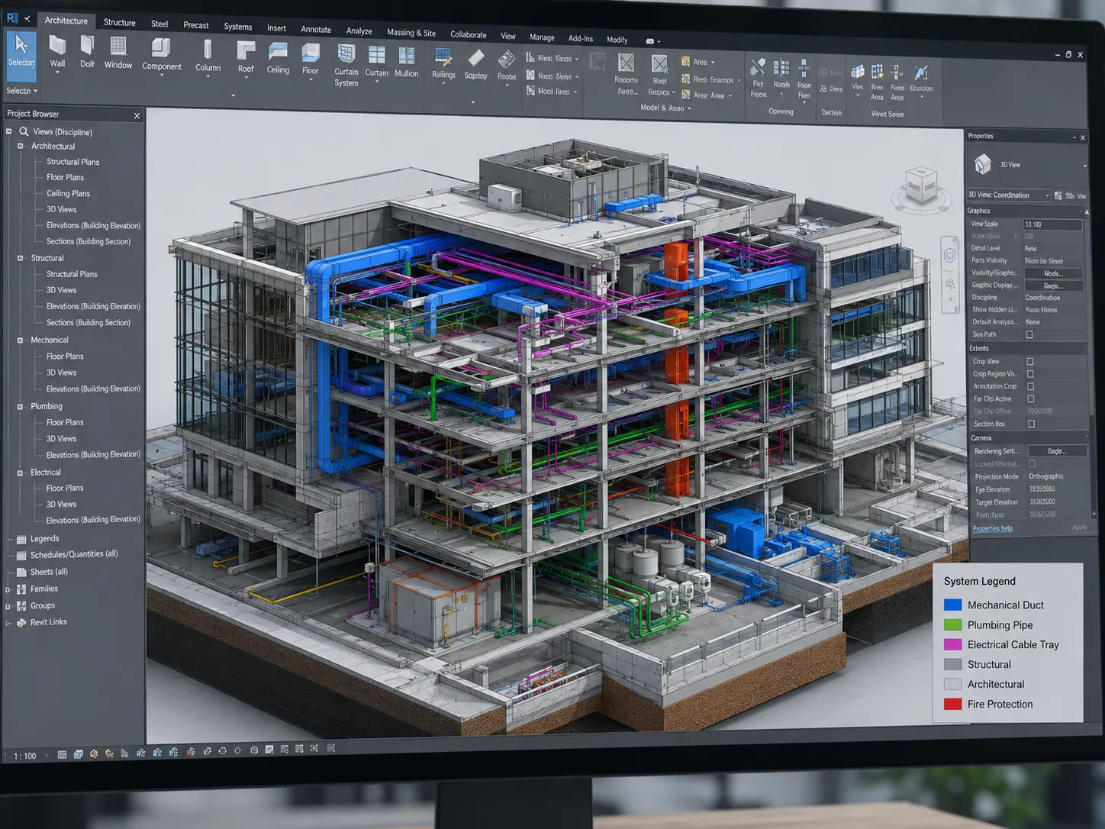Collapse the Structural discipline node
Image resolution: width=1105 pixels, height=829 pixels.
[21, 258]
